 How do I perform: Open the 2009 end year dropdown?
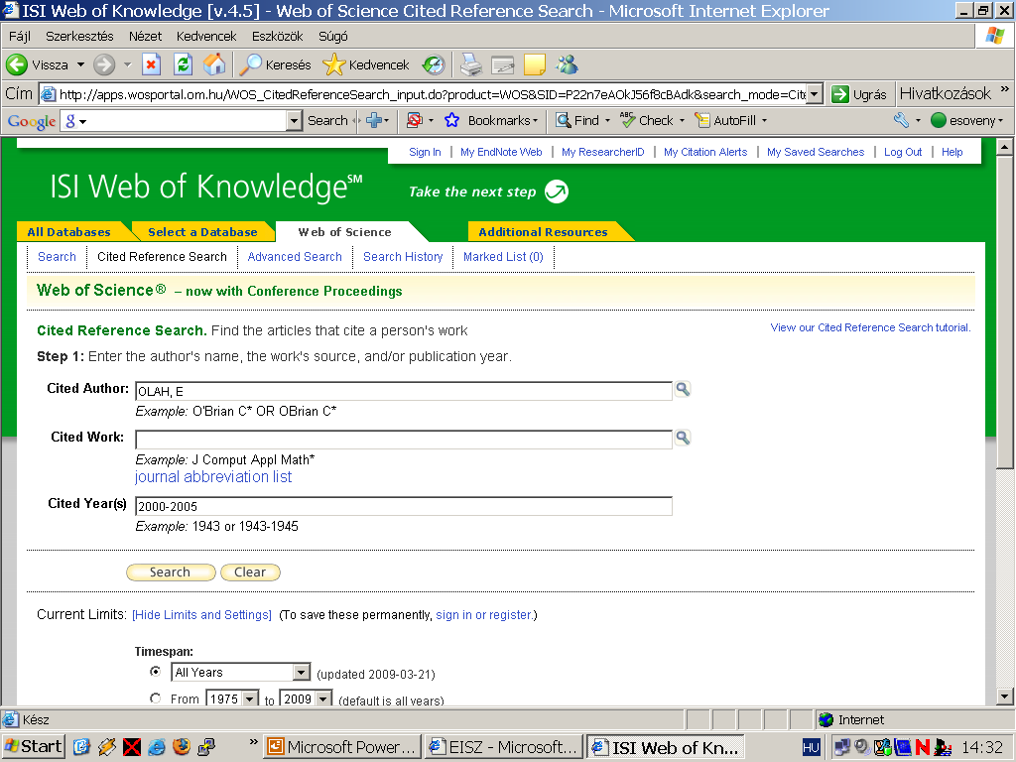coord(323,699)
